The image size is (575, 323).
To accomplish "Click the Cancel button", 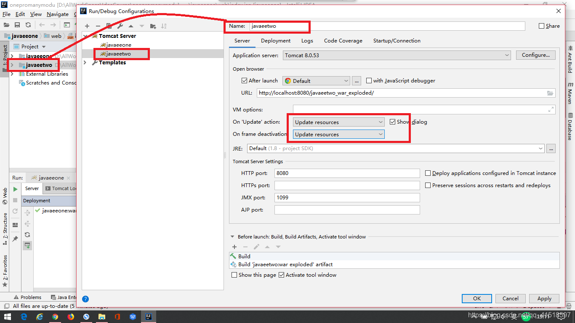I will (x=510, y=299).
